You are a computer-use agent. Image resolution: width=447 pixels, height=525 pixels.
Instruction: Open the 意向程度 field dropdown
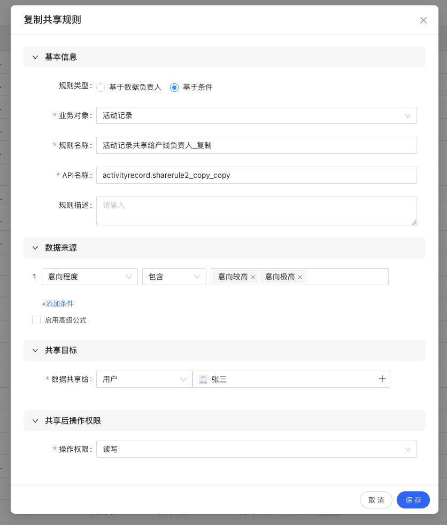point(89,277)
